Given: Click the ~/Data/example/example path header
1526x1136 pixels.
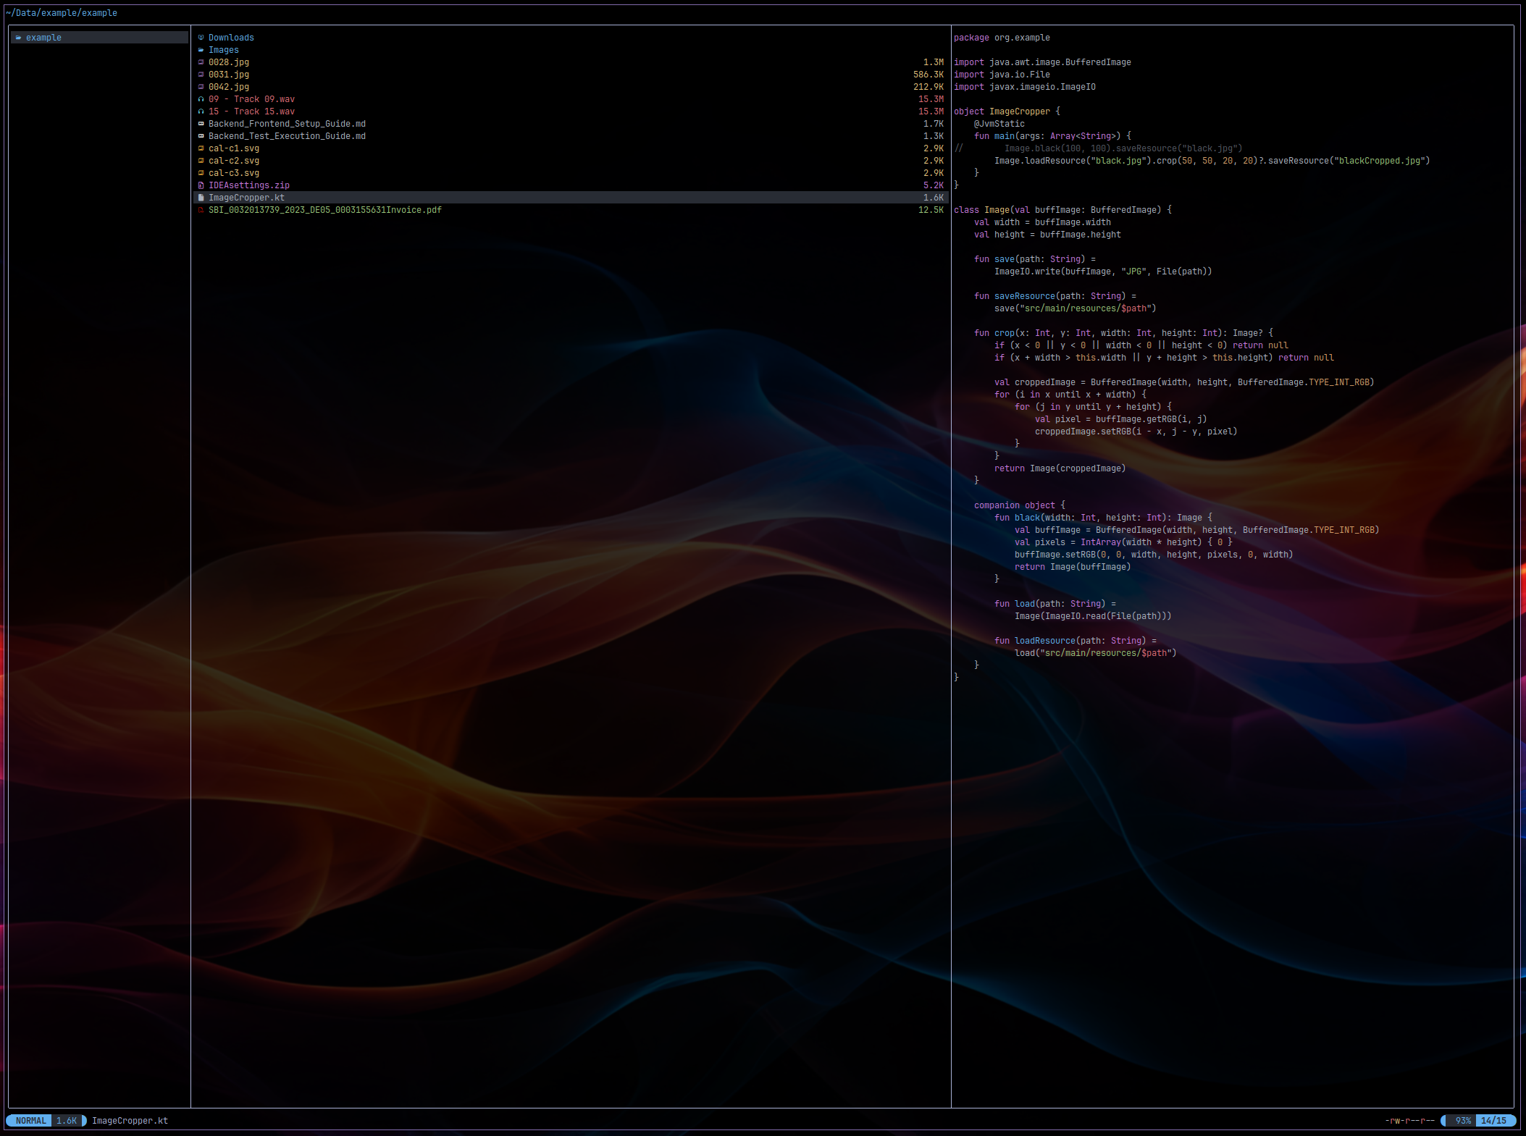Looking at the screenshot, I should tap(62, 13).
